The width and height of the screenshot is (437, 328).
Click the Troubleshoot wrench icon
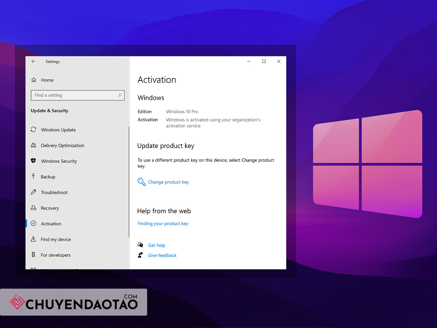point(34,192)
